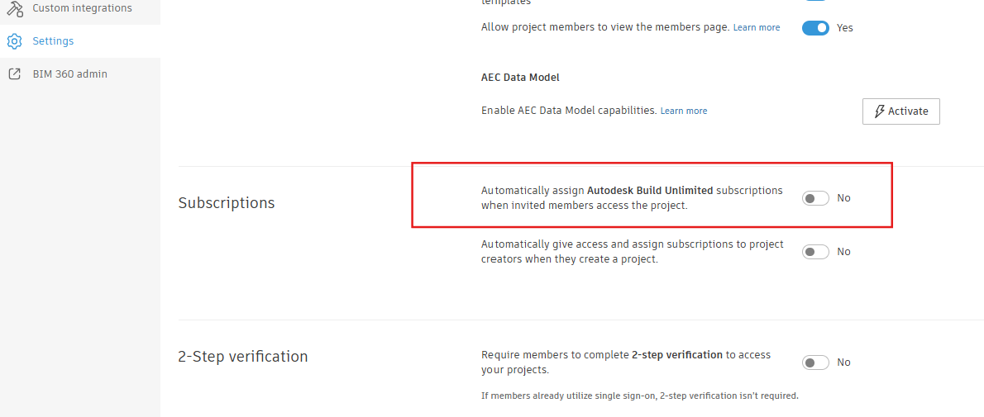Select the Settings sidebar label
The image size is (984, 417).
pyautogui.click(x=53, y=41)
